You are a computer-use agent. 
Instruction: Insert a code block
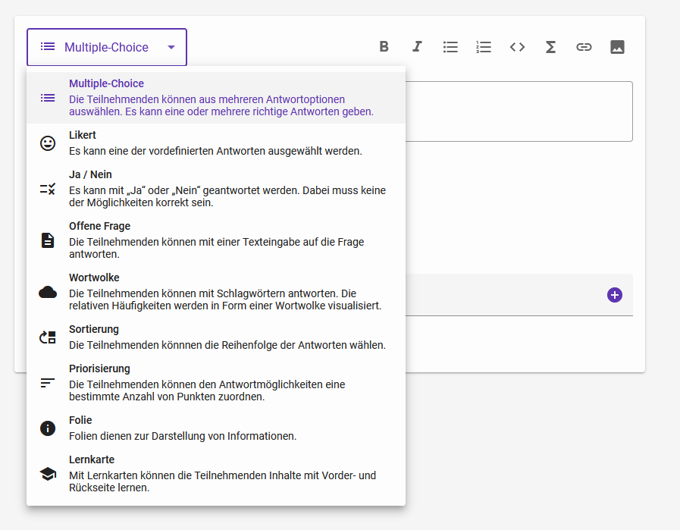coord(517,47)
